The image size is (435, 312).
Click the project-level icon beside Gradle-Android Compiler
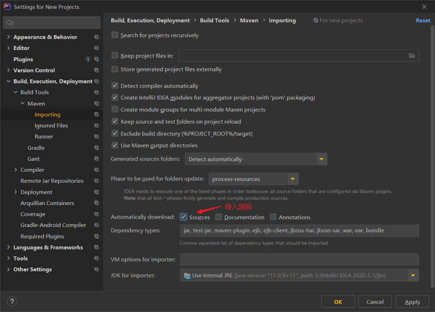point(97,225)
